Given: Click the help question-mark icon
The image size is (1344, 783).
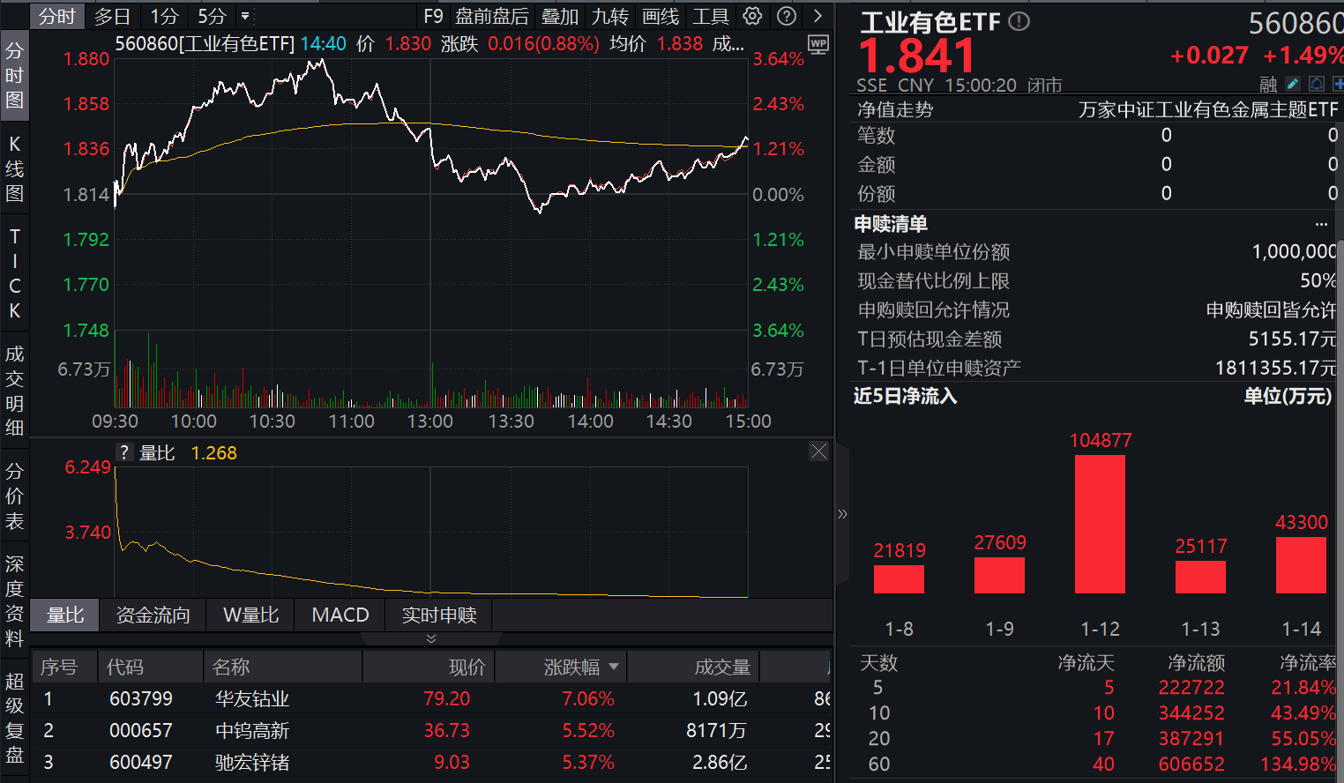Looking at the screenshot, I should (x=786, y=16).
